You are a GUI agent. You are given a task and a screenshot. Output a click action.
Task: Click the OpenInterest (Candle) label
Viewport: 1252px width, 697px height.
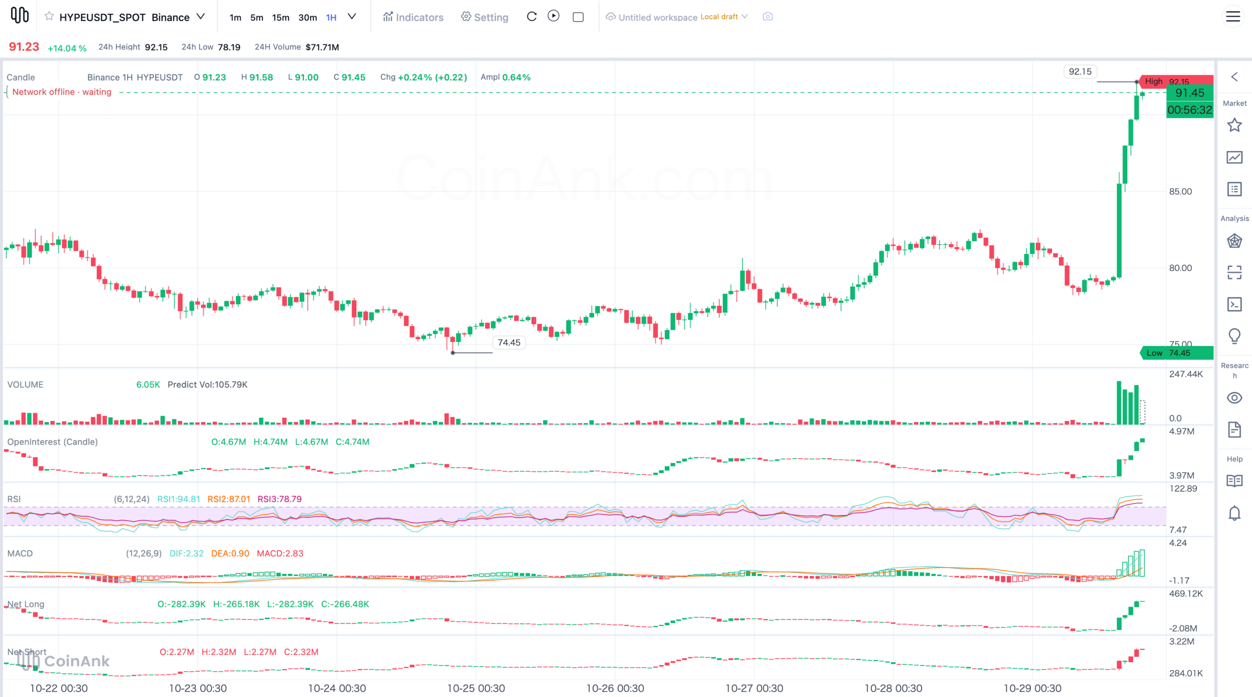pos(52,442)
